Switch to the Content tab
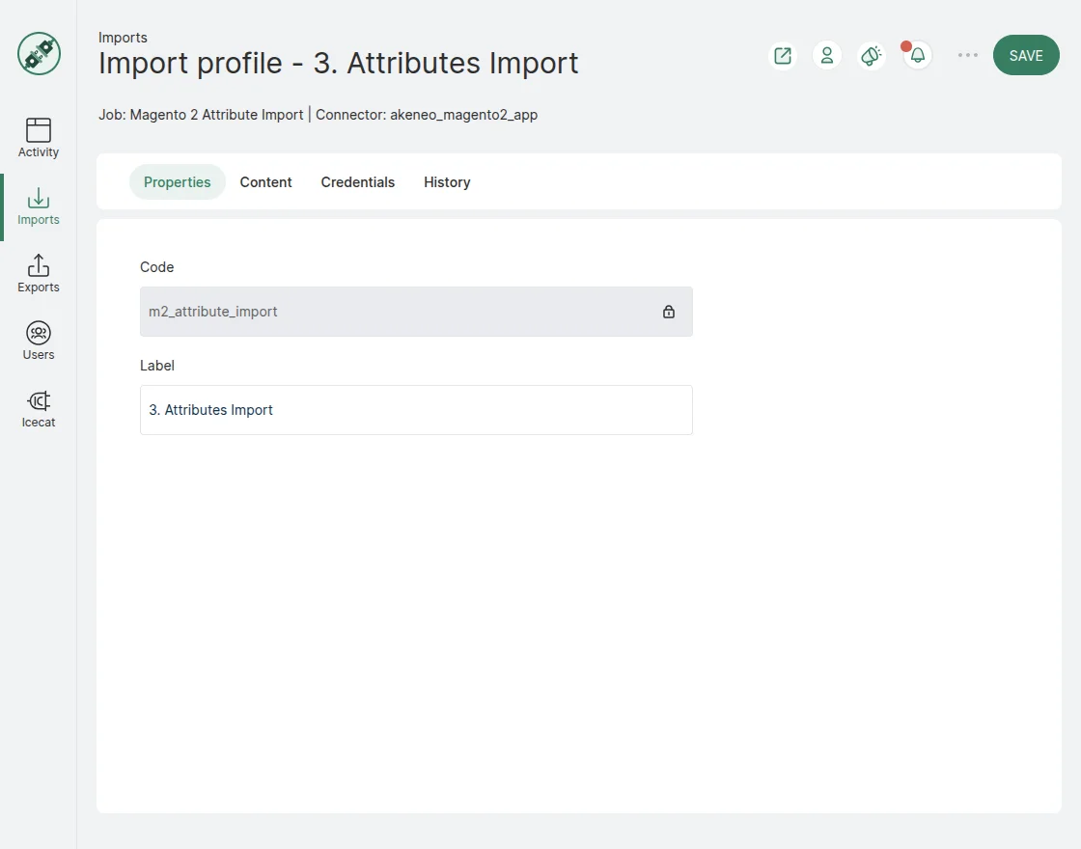The image size is (1081, 849). click(265, 181)
